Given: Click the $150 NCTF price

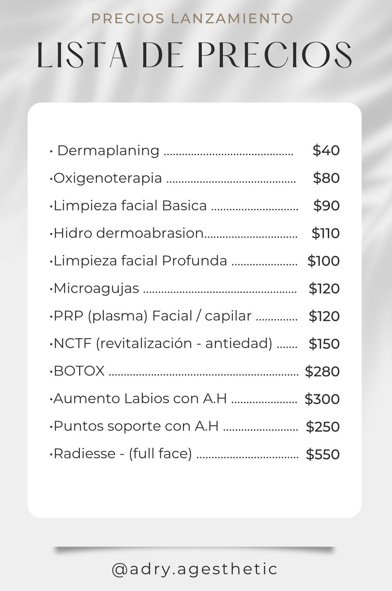Looking at the screenshot, I should (324, 344).
